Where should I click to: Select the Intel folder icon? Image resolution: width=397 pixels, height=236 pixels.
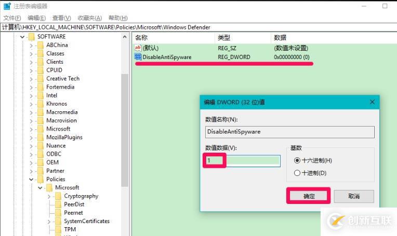pos(40,95)
